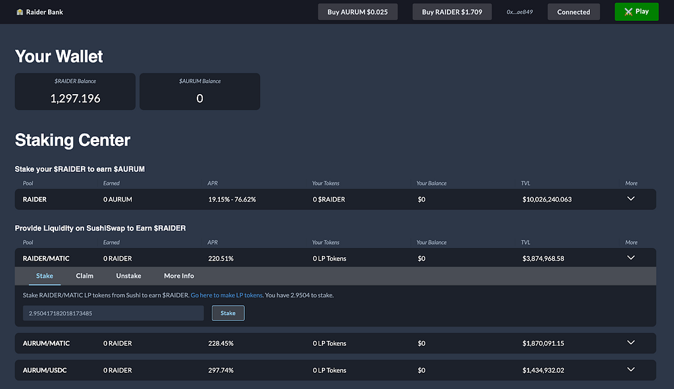Expand the AURUM/USDC pool chevron
Image resolution: width=674 pixels, height=389 pixels.
point(631,369)
